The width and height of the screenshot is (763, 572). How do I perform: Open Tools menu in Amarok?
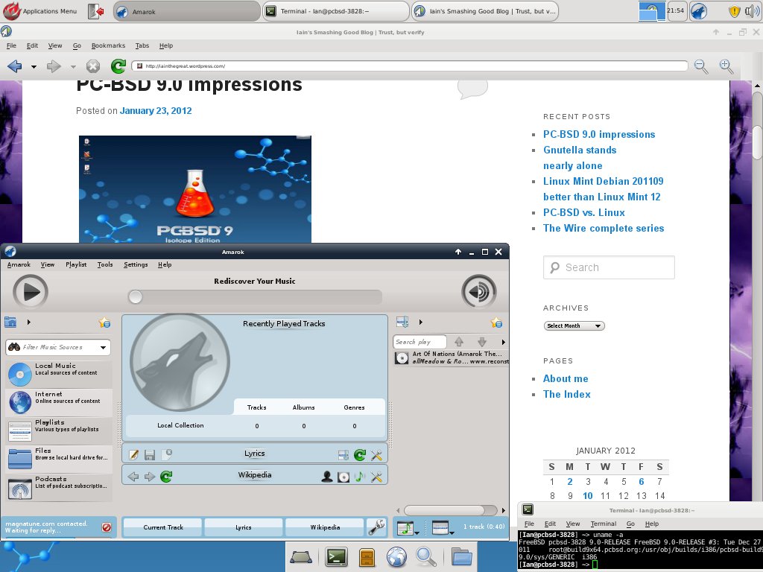point(104,264)
